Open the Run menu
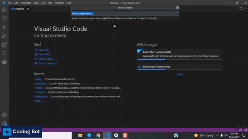 tap(50, 3)
